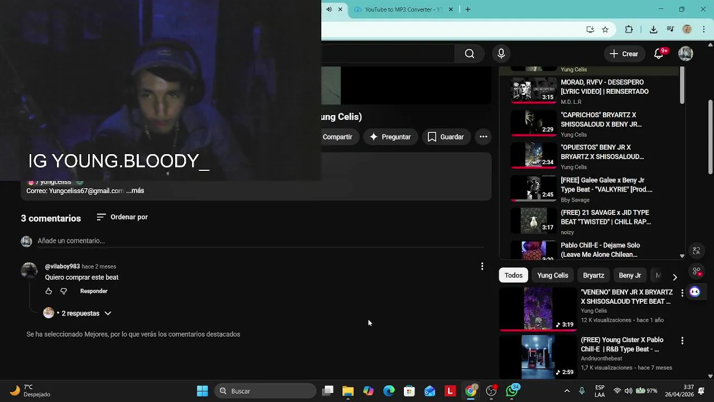The image size is (714, 402).
Task: Click Responder under the comment
Action: (94, 291)
